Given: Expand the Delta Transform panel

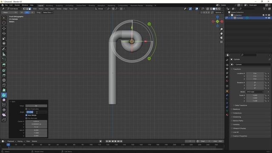Looking at the screenshot, I should tap(241, 105).
